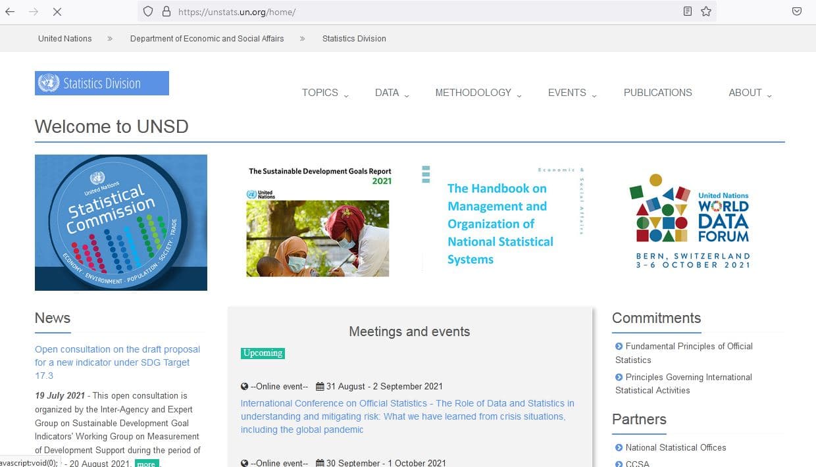Click the globe icon for 30 September event
This screenshot has height=467, width=816.
[245, 463]
